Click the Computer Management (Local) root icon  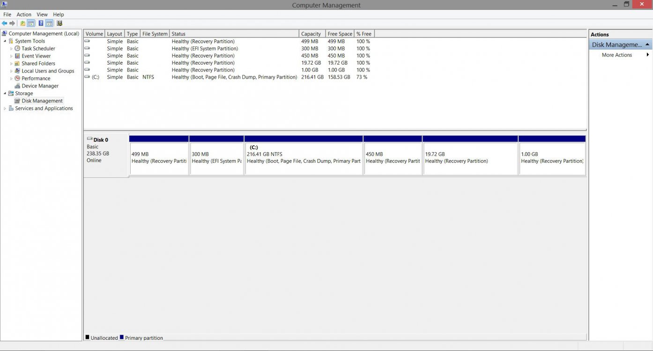[x=4, y=34]
